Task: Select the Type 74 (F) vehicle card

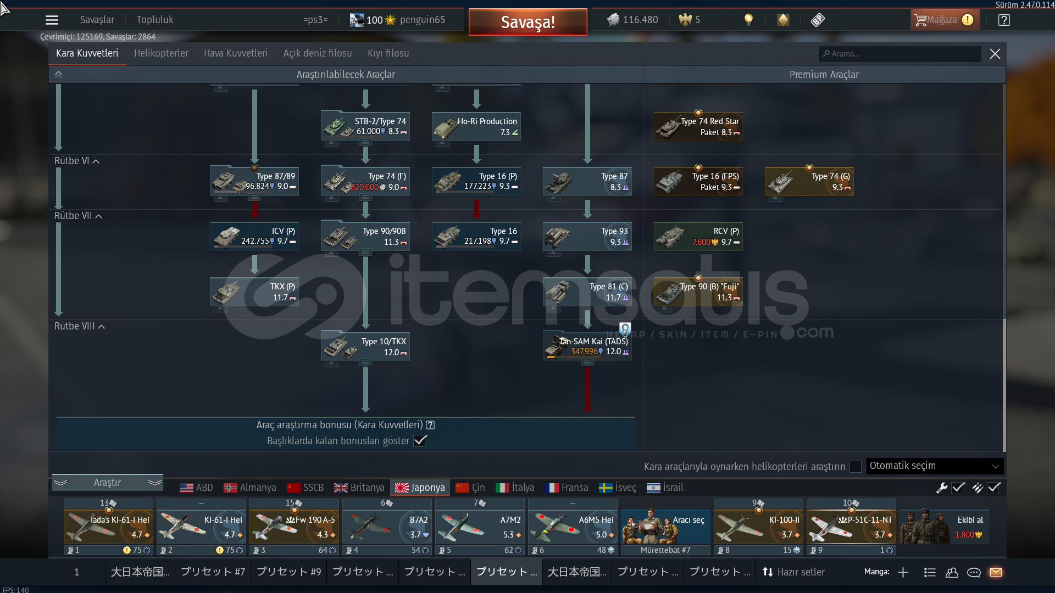Action: tap(365, 182)
